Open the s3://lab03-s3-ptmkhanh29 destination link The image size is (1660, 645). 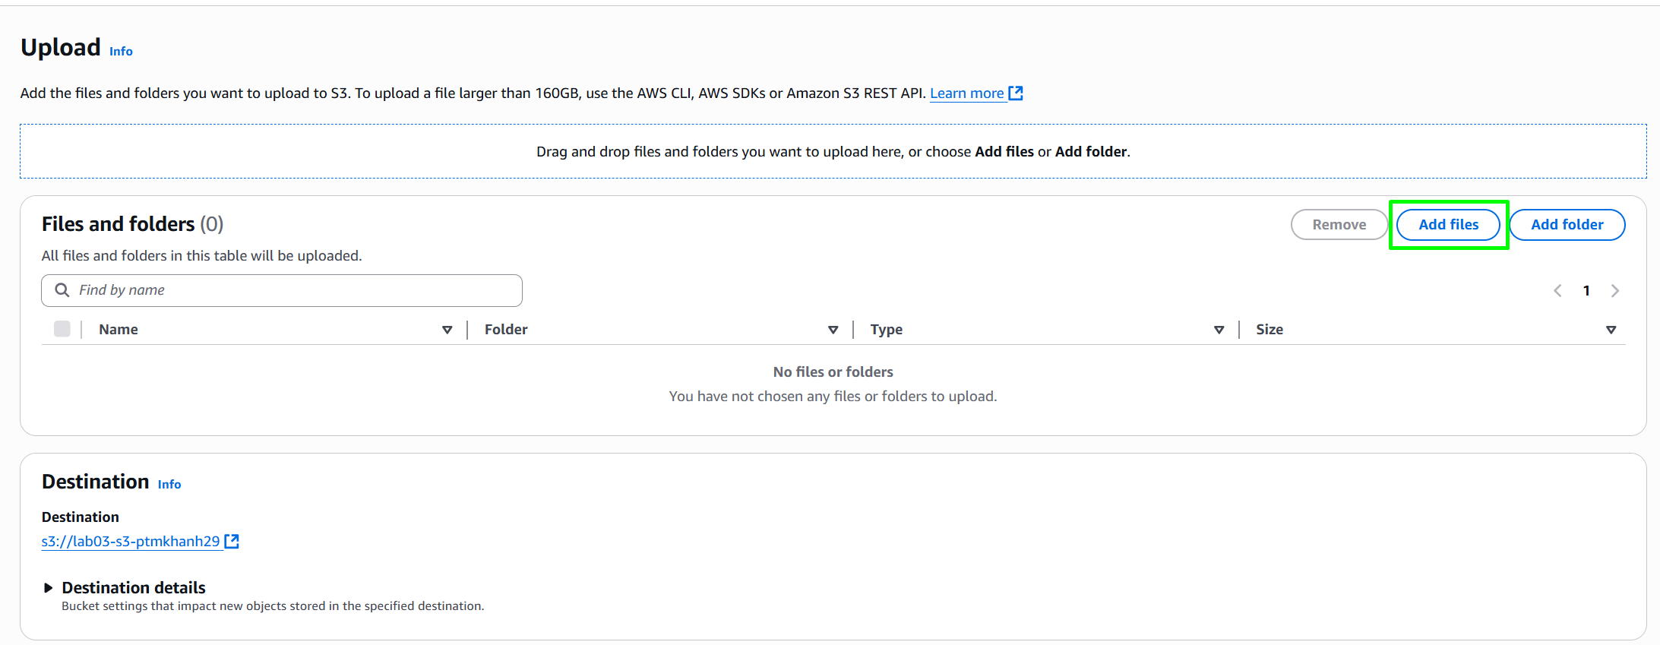(x=131, y=541)
